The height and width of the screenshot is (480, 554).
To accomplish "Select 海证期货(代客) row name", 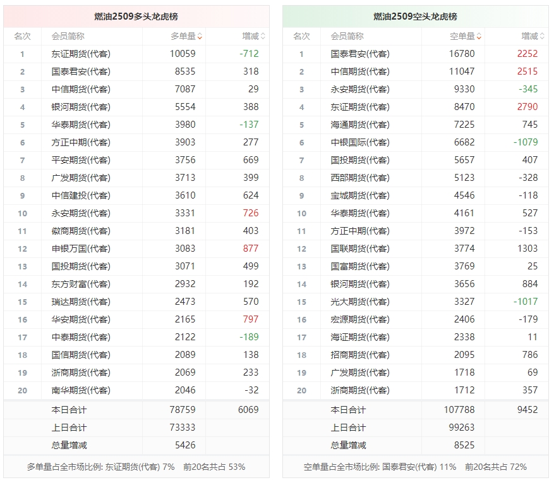I will [360, 336].
